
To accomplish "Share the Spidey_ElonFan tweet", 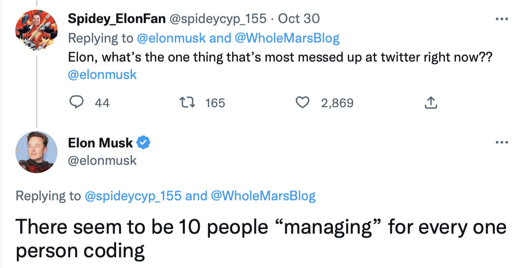I will (431, 103).
